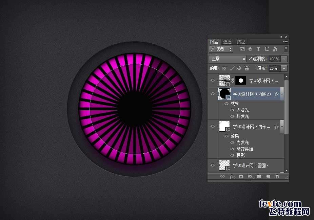The width and height of the screenshot is (314, 220).
Task: Create a new layer group folder
Action: 259,176
